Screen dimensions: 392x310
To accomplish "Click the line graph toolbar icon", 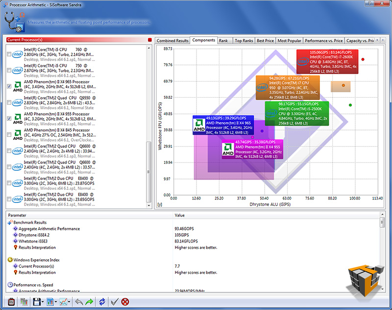I will tap(63, 302).
